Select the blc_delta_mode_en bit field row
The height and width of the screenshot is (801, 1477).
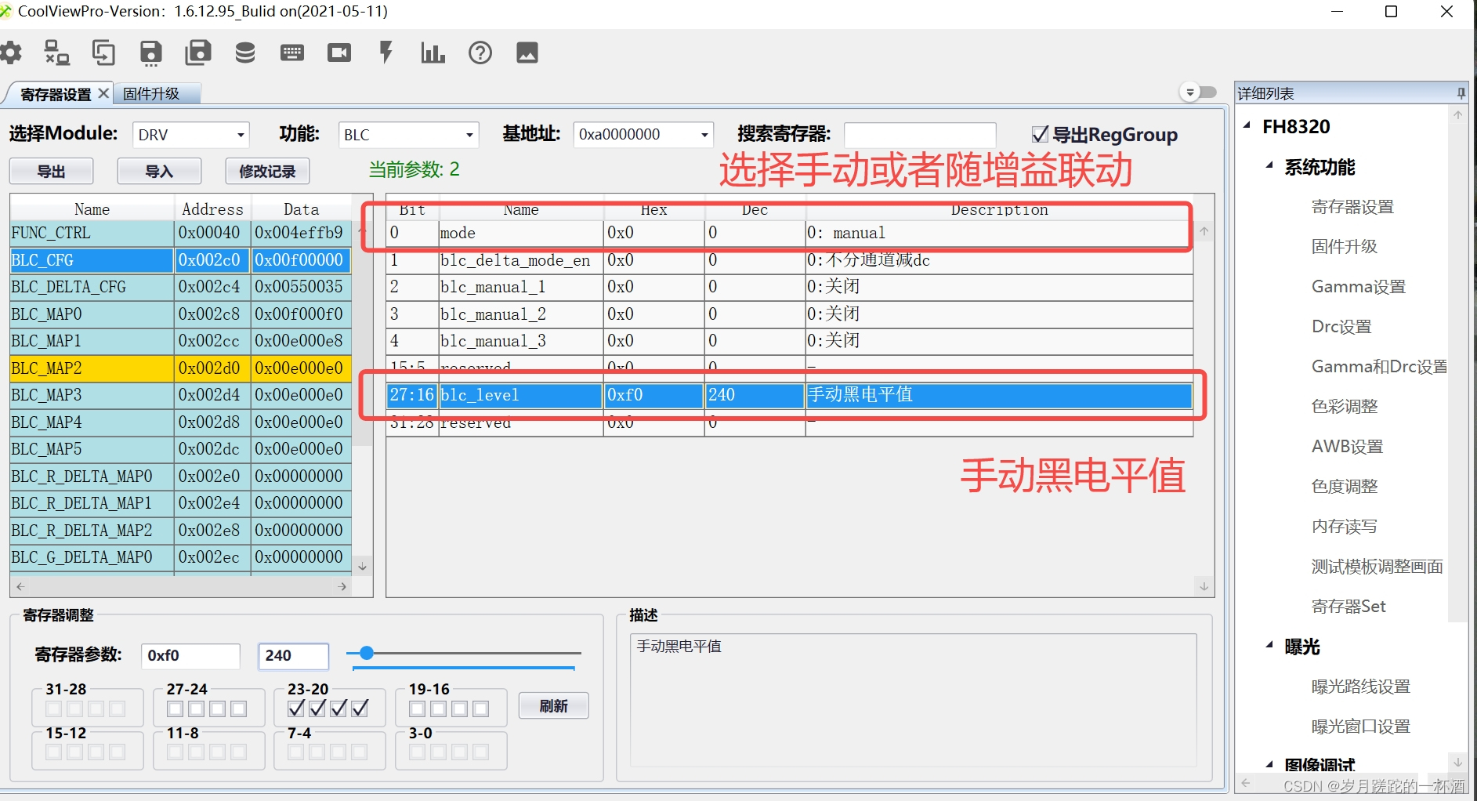point(790,260)
